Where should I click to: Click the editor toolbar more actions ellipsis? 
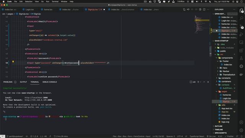(x=208, y=10)
